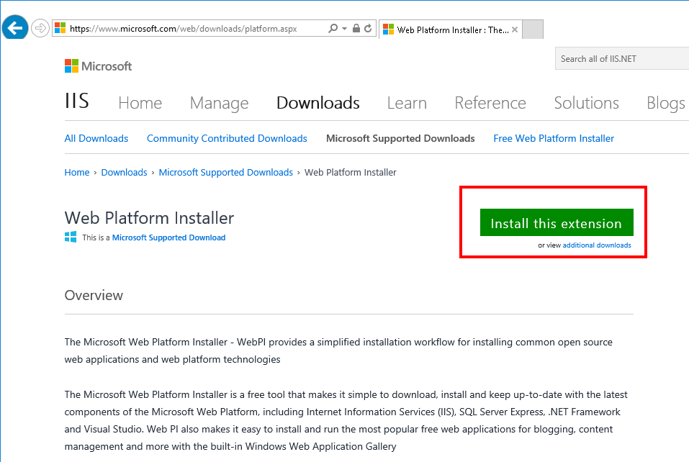Click the Web Platform Installer breadcrumb text

pyautogui.click(x=350, y=172)
